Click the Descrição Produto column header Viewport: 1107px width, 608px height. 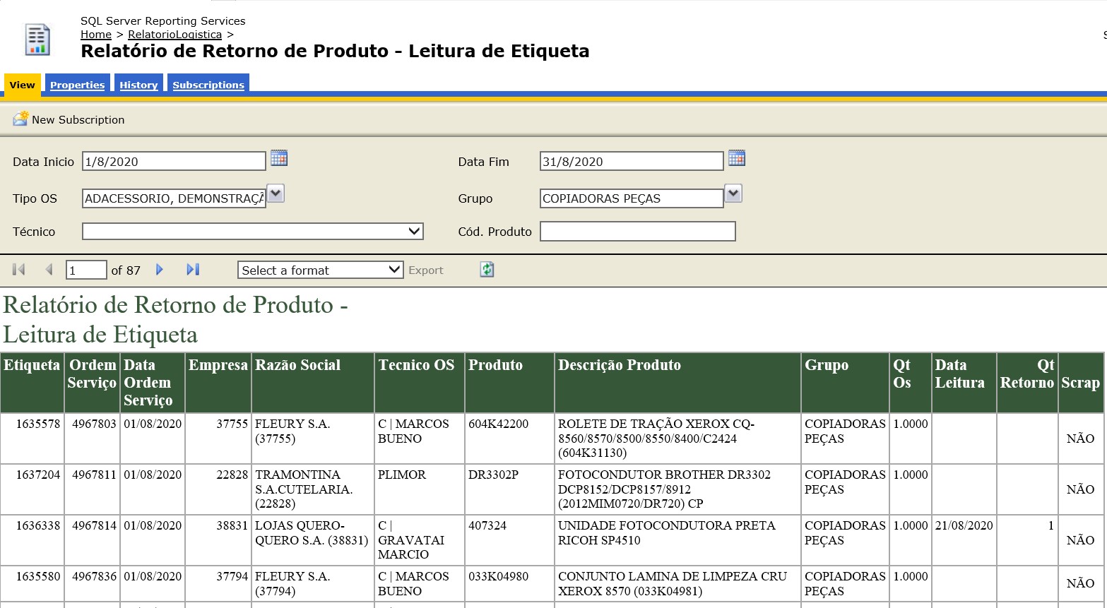[678, 383]
